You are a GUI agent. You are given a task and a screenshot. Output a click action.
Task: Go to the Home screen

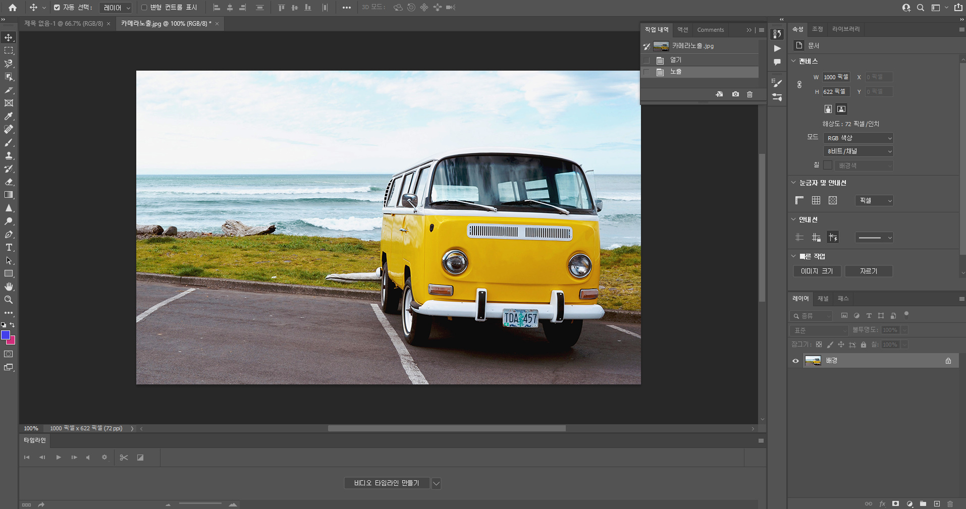[13, 8]
